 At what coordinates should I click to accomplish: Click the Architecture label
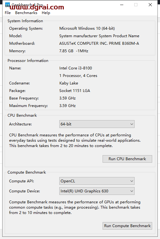click(x=20, y=124)
